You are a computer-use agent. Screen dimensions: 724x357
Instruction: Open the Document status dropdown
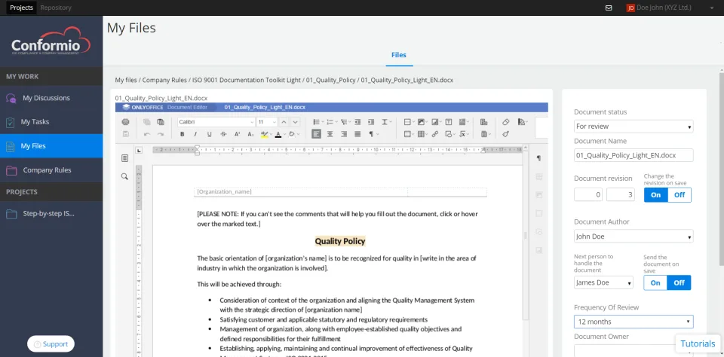point(633,127)
